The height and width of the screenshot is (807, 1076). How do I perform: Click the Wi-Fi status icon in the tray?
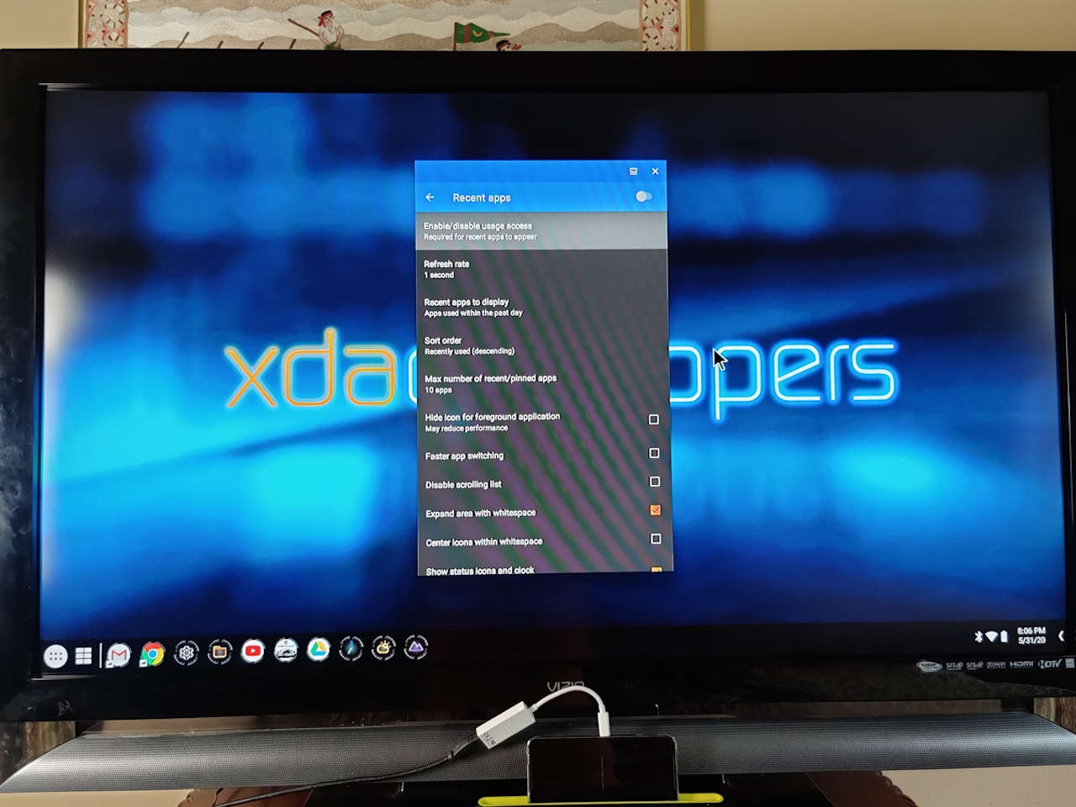pyautogui.click(x=991, y=636)
